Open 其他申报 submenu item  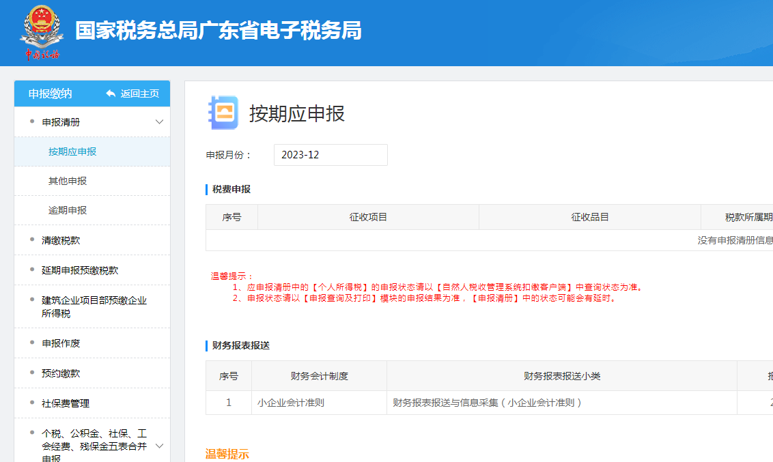pyautogui.click(x=68, y=181)
